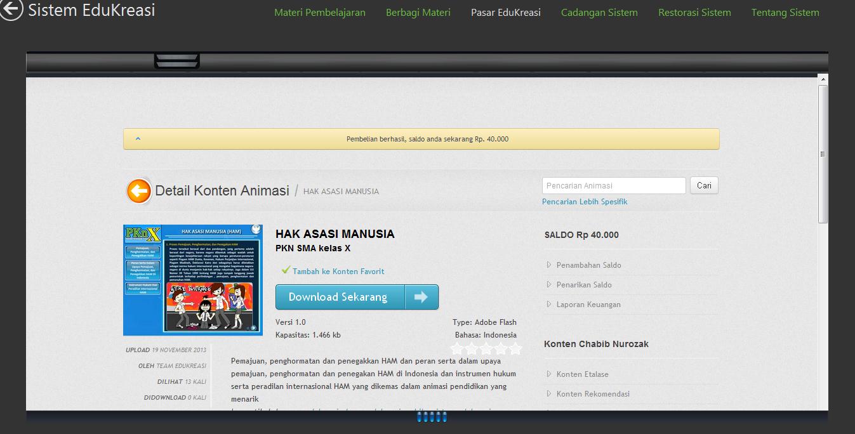
Task: Open Laporan Keuangan link
Action: click(588, 305)
